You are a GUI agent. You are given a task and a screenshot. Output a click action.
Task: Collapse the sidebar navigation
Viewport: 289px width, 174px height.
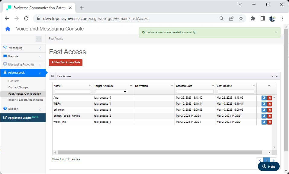tap(39, 39)
